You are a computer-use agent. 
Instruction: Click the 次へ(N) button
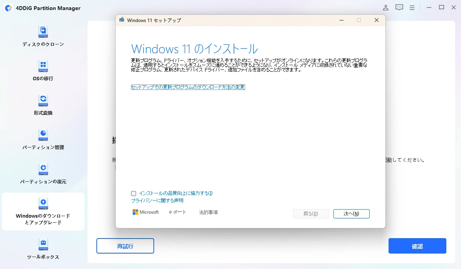click(351, 214)
